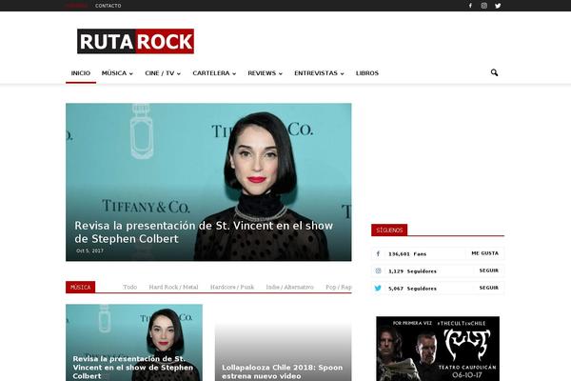
Task: Click Seguir button for Twitter followers
Action: coord(489,288)
